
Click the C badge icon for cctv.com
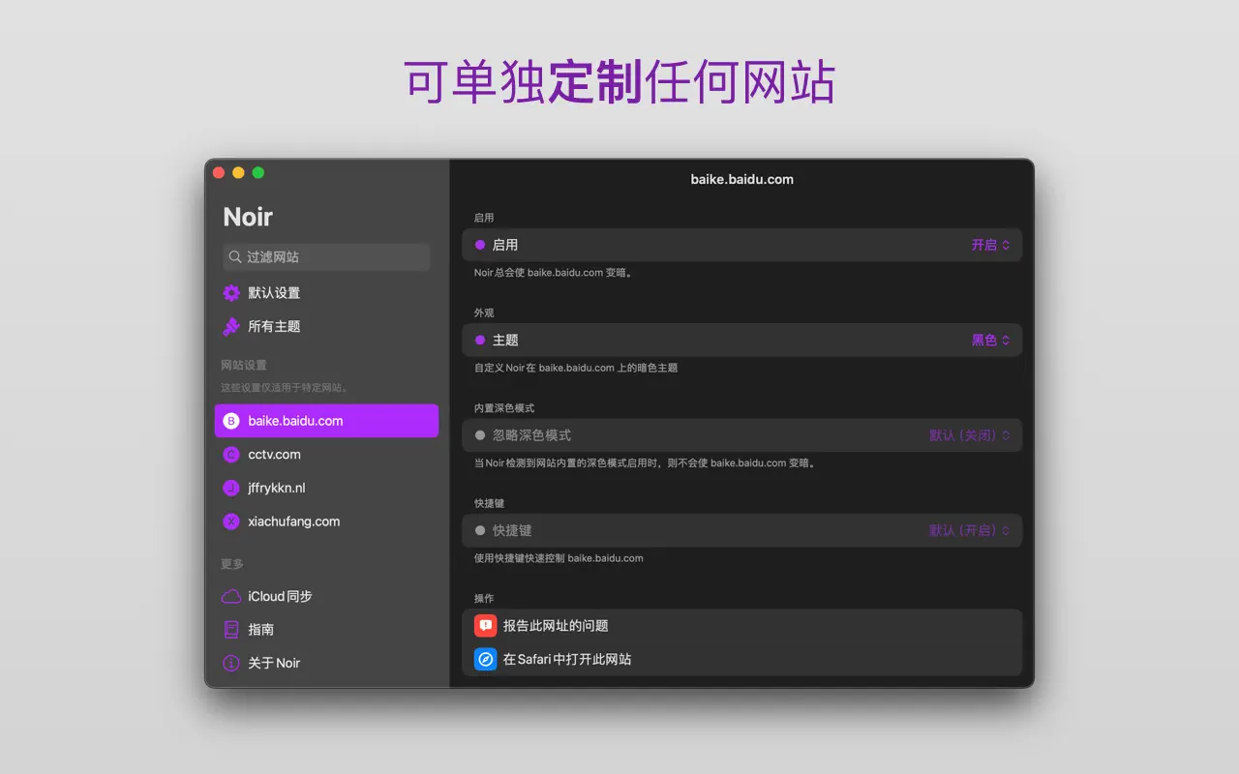(231, 455)
